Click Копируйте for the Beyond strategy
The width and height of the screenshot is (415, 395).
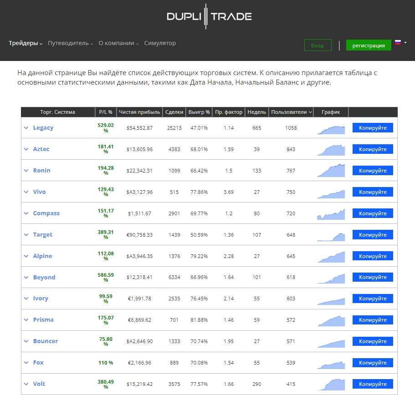(x=373, y=277)
